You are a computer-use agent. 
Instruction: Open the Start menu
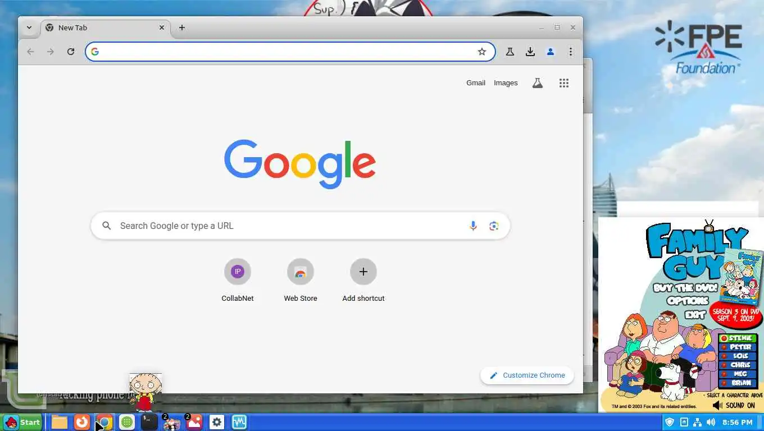[22, 422]
